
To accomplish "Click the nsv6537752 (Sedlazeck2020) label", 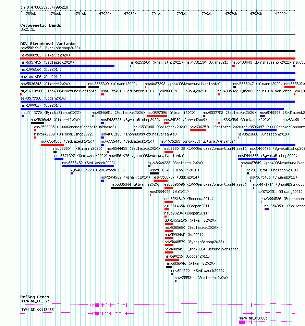I will pos(229,113).
